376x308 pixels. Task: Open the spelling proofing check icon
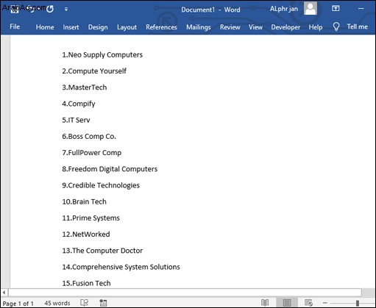85,303
